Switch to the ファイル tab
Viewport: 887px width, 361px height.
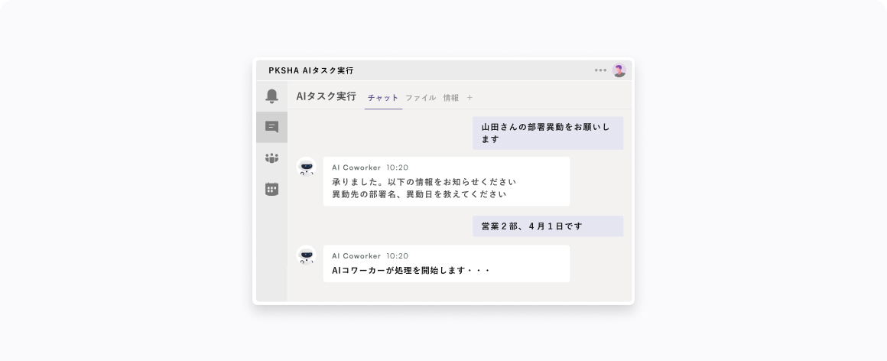421,98
